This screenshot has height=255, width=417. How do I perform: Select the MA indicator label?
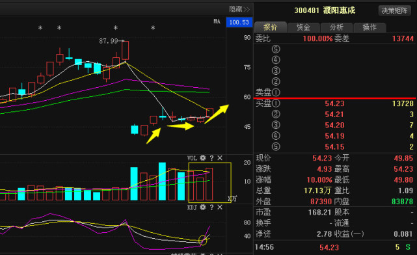(x=217, y=21)
